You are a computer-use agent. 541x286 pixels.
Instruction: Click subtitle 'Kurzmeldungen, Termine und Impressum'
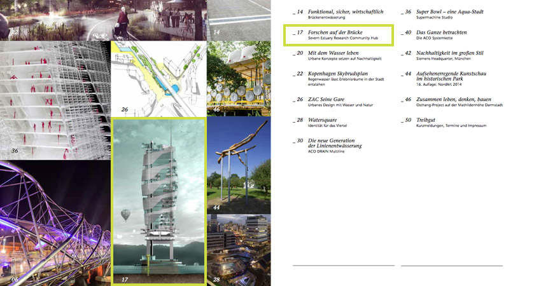coord(451,125)
